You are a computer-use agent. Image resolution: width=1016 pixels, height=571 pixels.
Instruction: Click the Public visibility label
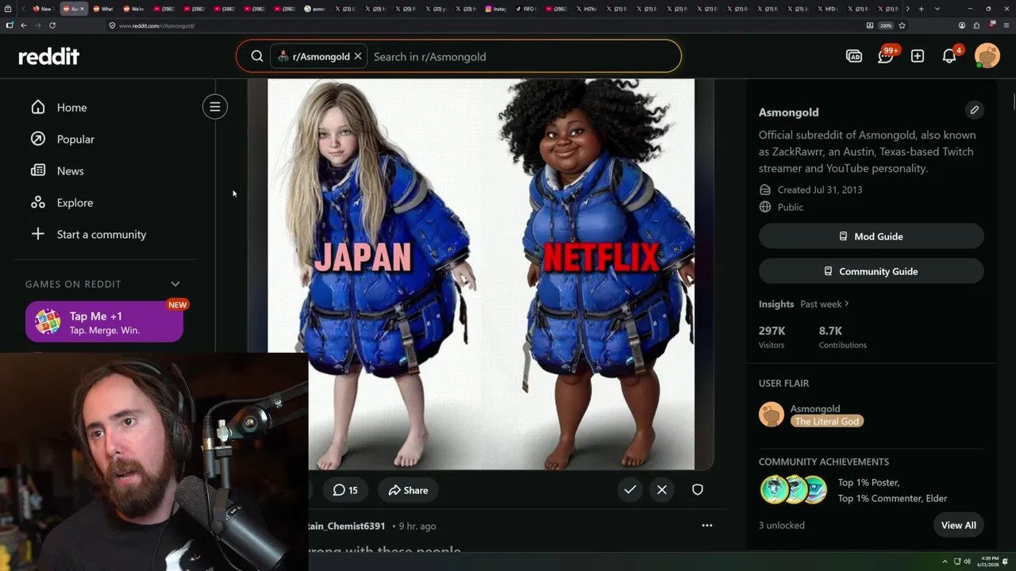(x=791, y=207)
